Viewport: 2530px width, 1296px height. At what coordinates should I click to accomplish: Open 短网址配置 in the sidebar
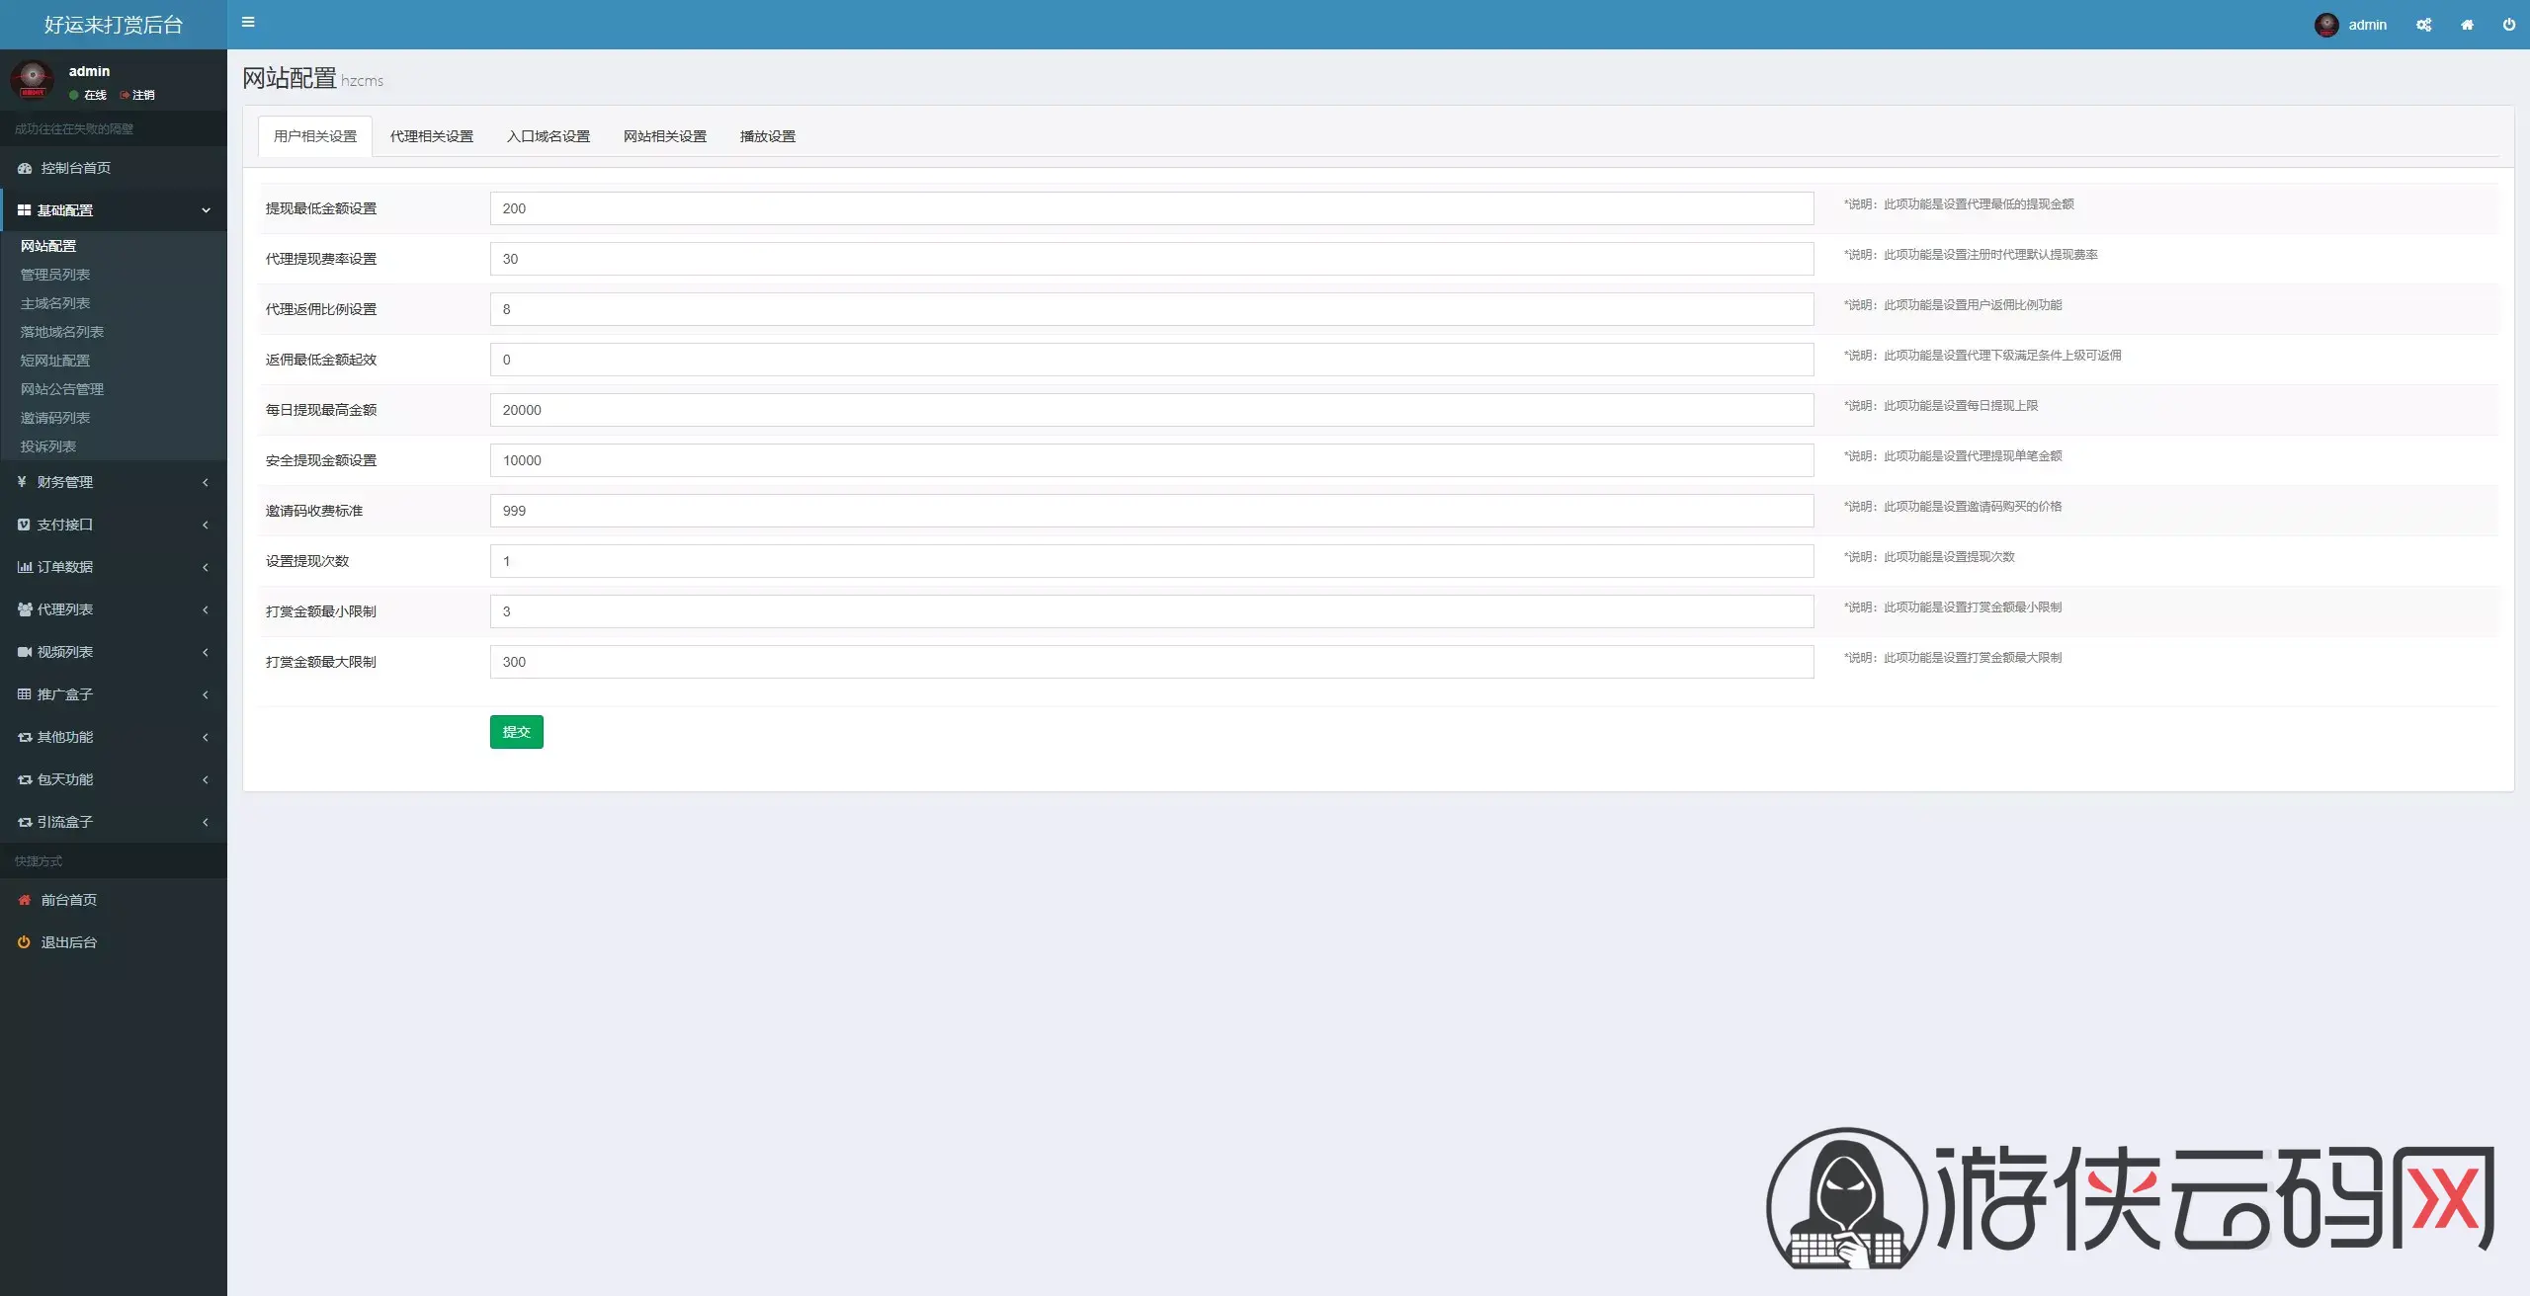pyautogui.click(x=55, y=361)
